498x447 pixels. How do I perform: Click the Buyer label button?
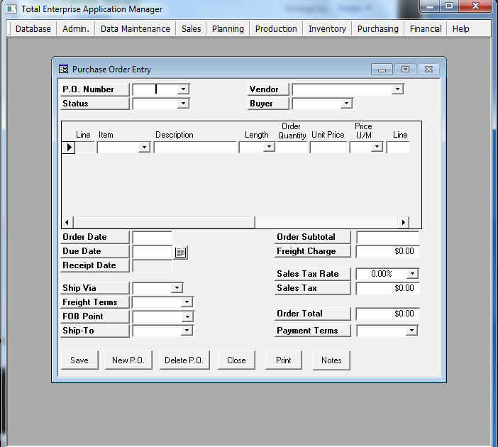point(268,104)
